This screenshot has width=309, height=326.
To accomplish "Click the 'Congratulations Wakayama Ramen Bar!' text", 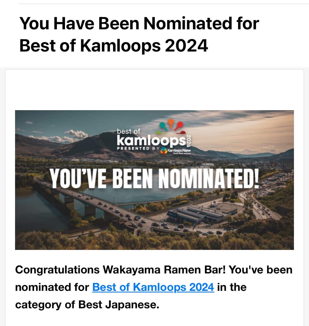I will point(120,270).
